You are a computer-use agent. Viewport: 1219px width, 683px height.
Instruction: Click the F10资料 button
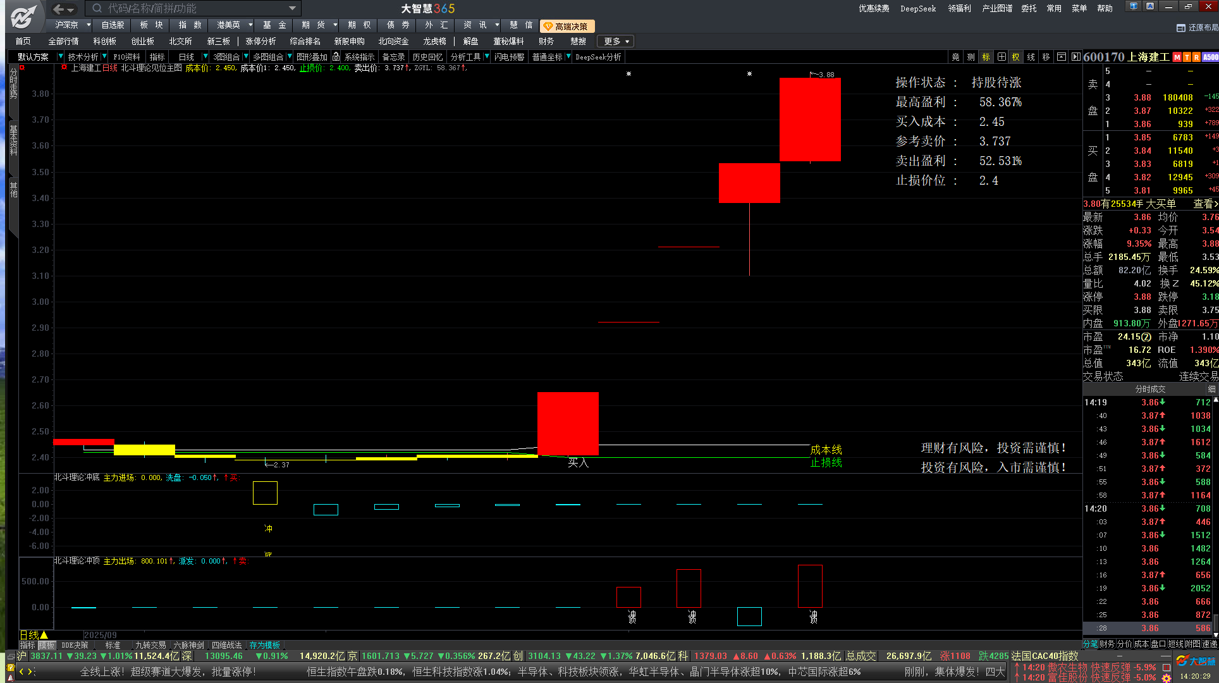click(126, 57)
